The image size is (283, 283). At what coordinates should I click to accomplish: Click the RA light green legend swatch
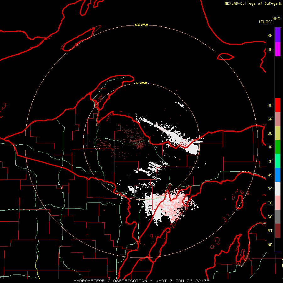(x=278, y=161)
